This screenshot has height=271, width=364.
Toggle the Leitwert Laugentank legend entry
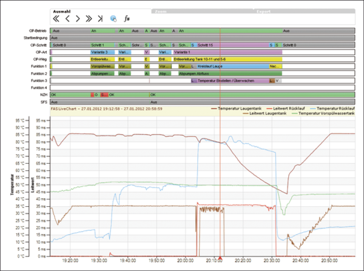click(x=265, y=113)
